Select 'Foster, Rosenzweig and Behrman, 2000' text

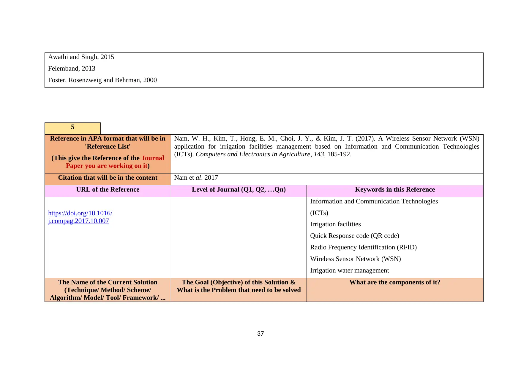[102, 80]
